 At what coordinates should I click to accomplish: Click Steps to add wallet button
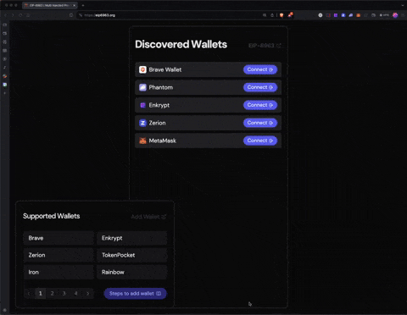coord(135,294)
